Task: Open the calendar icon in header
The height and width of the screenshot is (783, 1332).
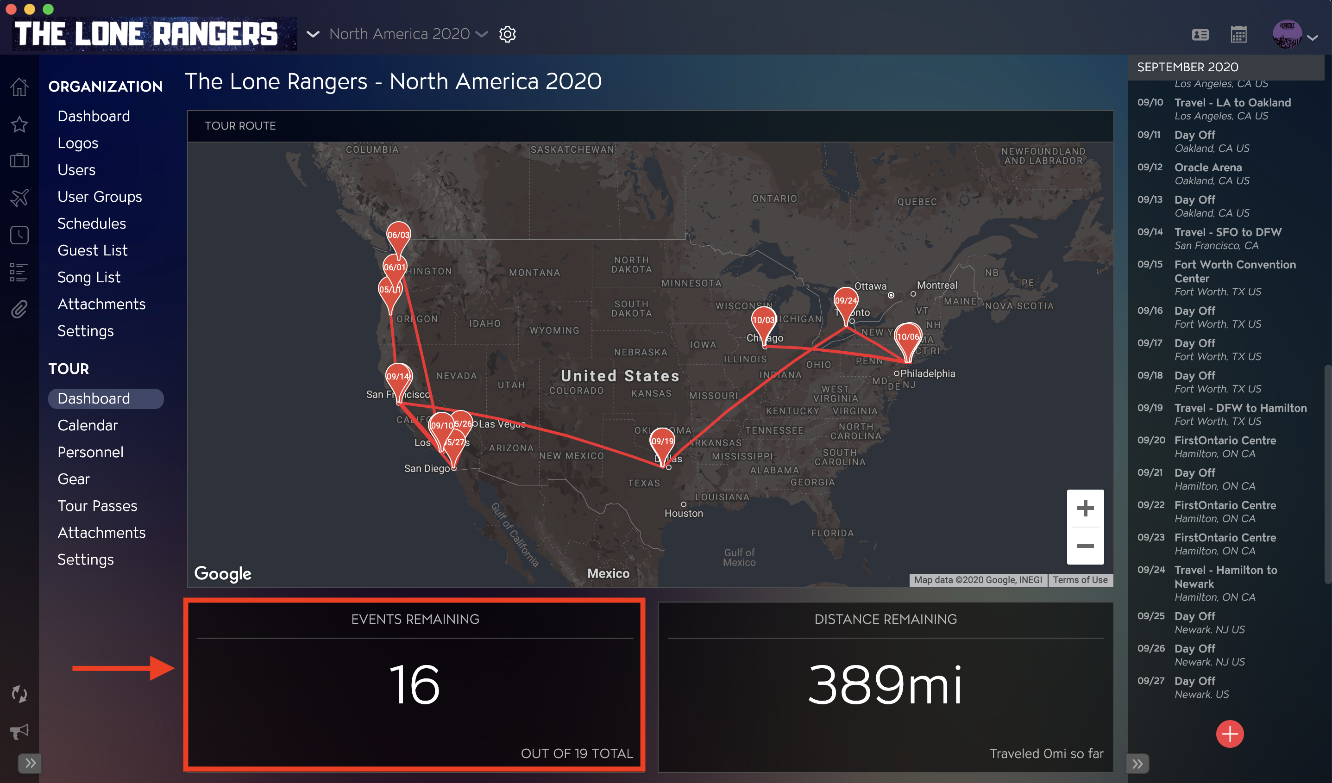Action: [x=1238, y=35]
